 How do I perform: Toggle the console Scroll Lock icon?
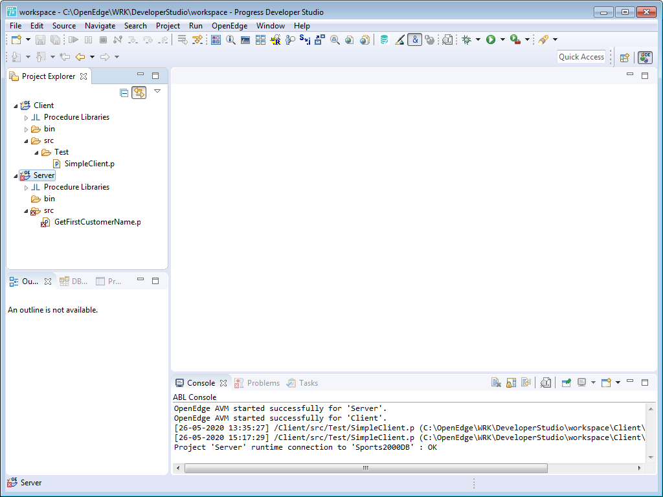coord(511,383)
